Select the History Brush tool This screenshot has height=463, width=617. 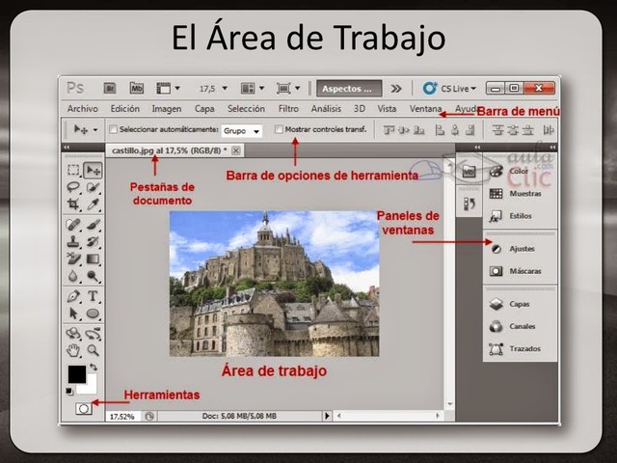tap(94, 241)
